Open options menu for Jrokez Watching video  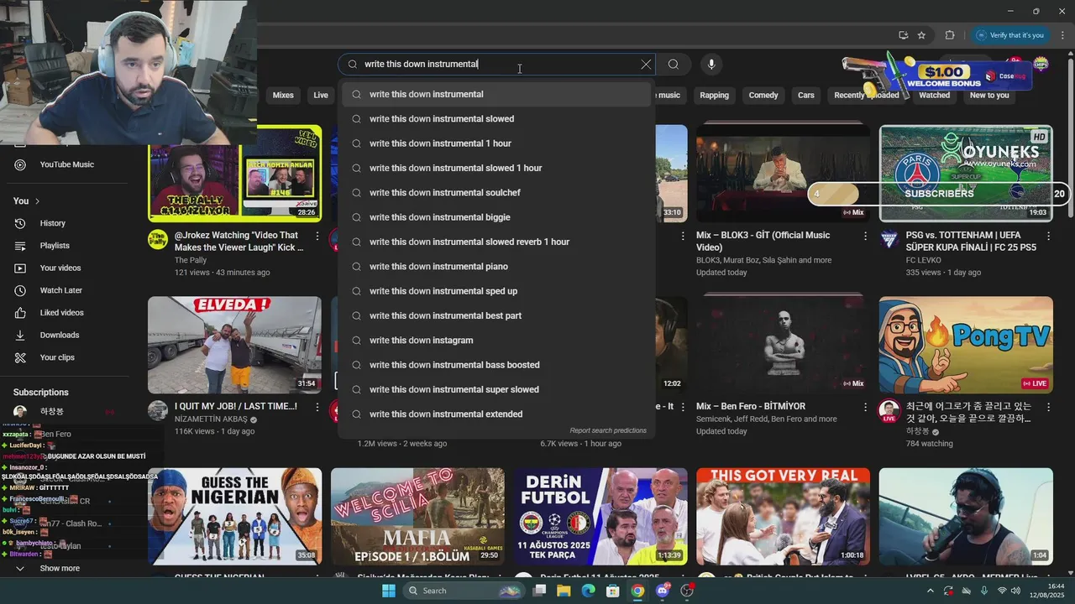coord(317,237)
